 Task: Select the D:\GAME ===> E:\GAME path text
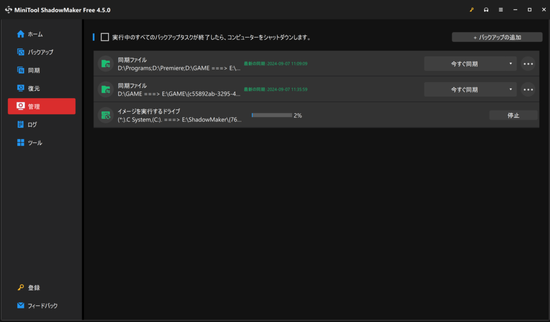pos(179,94)
